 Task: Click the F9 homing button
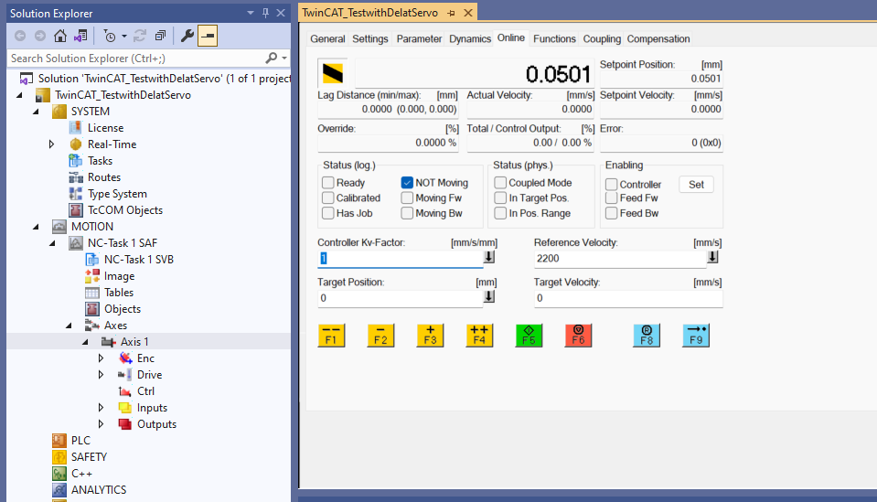coord(696,336)
